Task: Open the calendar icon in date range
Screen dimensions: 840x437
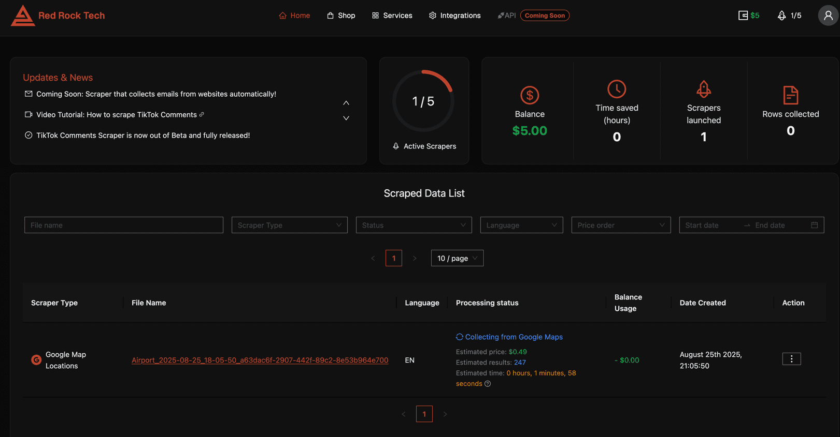Action: click(x=814, y=225)
